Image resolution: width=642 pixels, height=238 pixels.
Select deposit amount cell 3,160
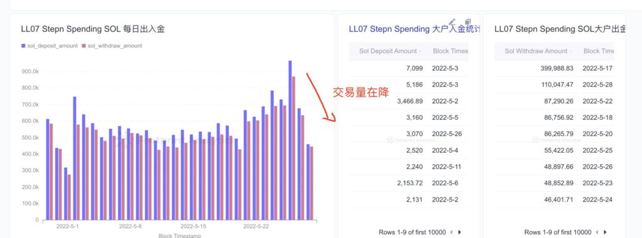415,117
